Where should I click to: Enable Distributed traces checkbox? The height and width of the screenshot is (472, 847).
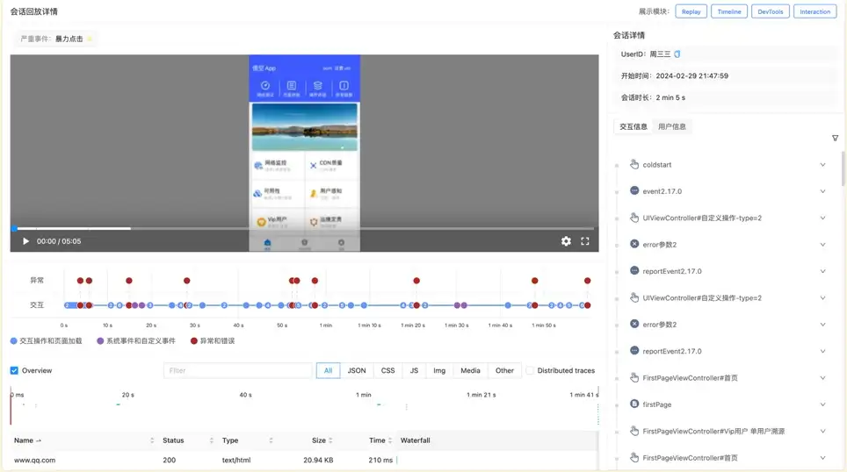tap(530, 370)
